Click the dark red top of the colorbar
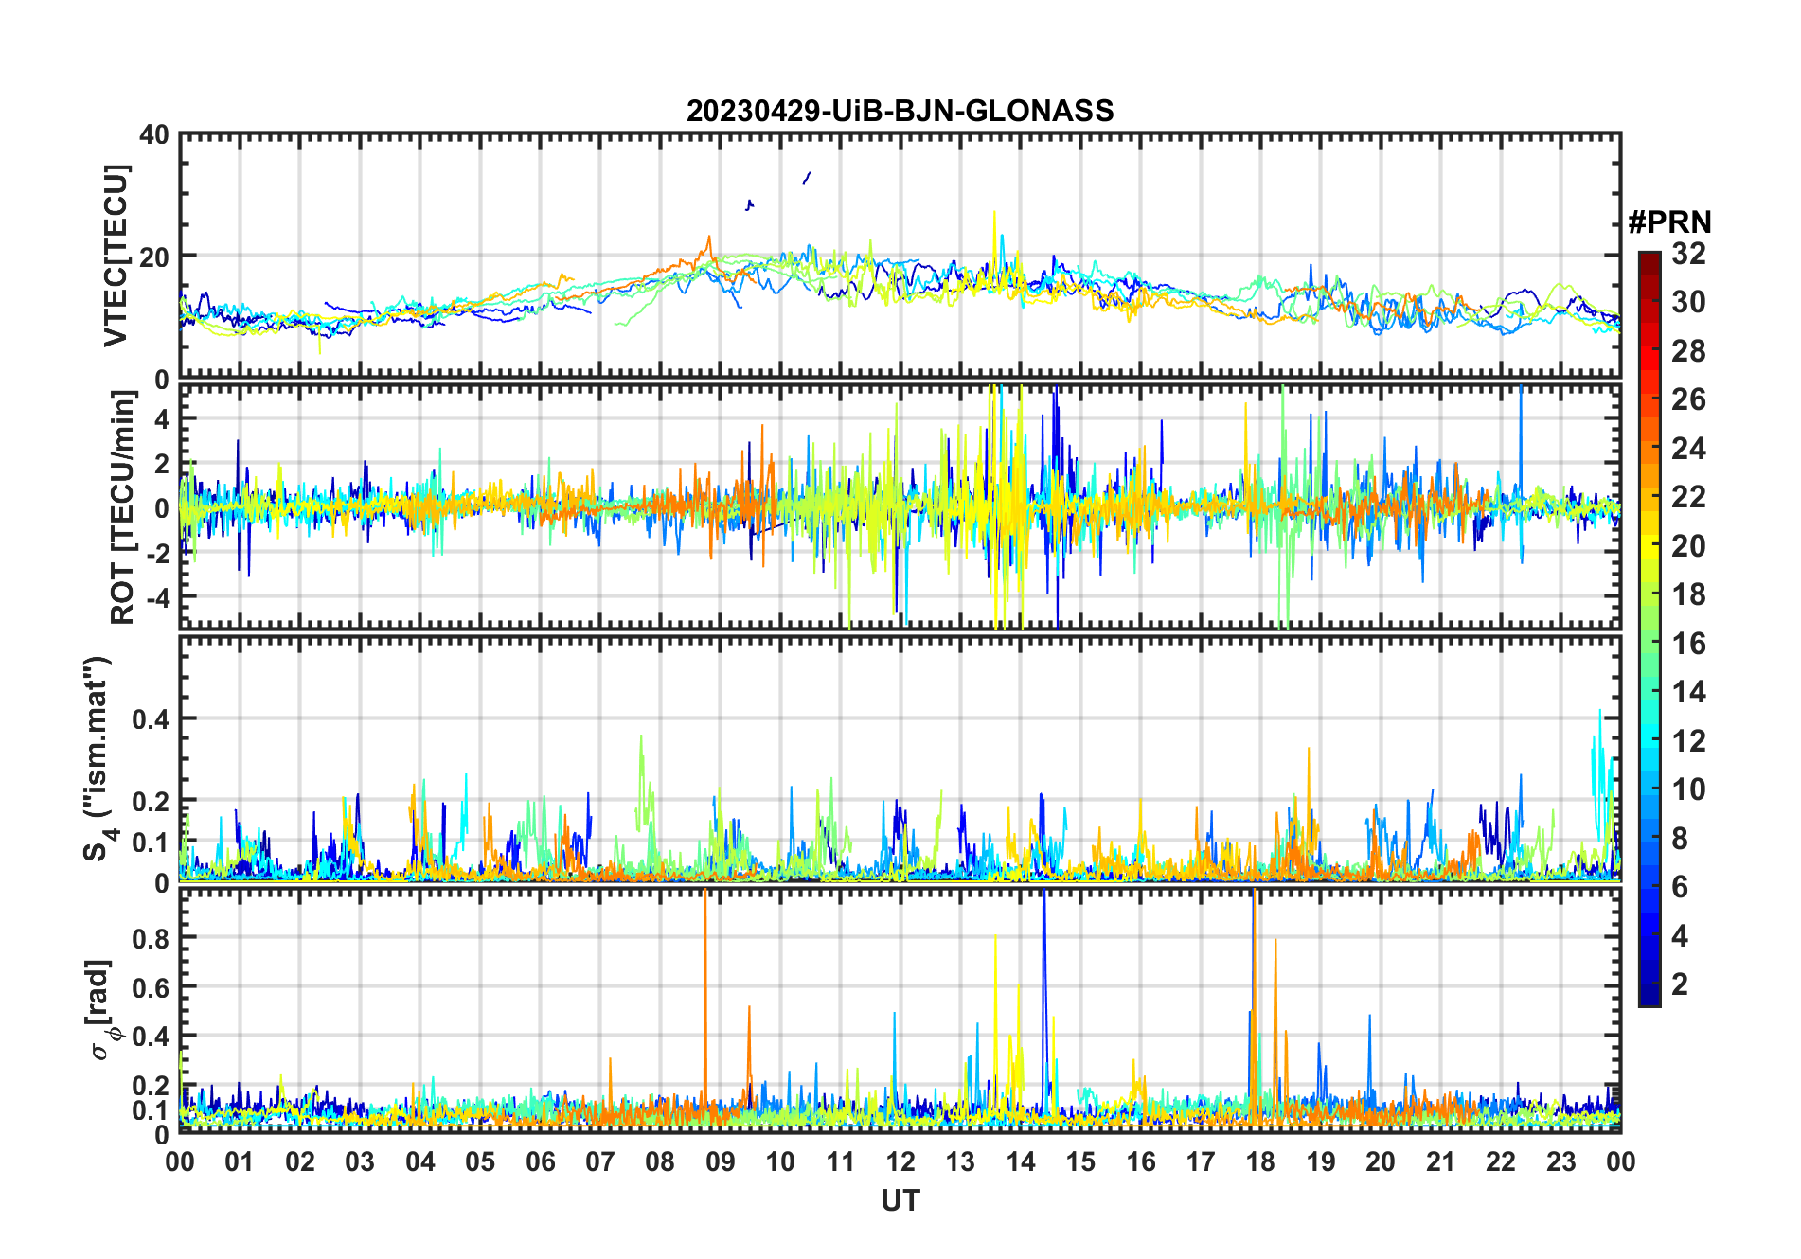The height and width of the screenshot is (1259, 1801). point(1649,258)
